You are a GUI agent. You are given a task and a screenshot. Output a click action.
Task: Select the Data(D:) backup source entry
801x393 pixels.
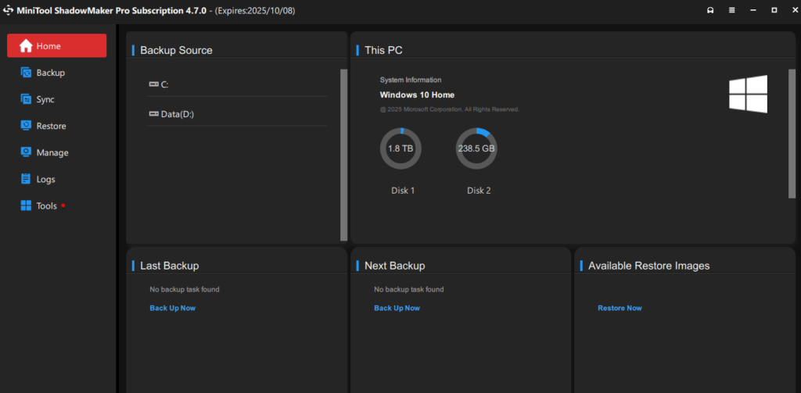[236, 114]
